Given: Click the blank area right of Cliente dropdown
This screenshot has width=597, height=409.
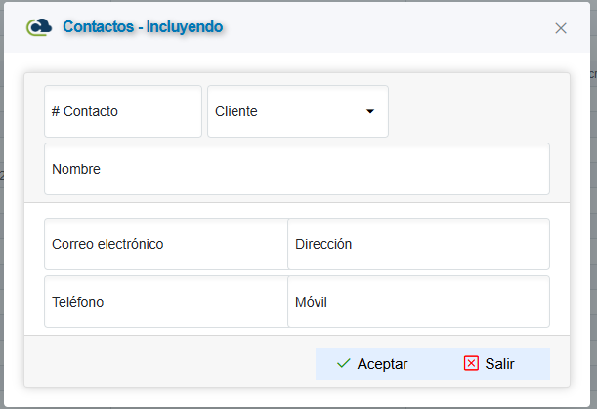Looking at the screenshot, I should 469,111.
